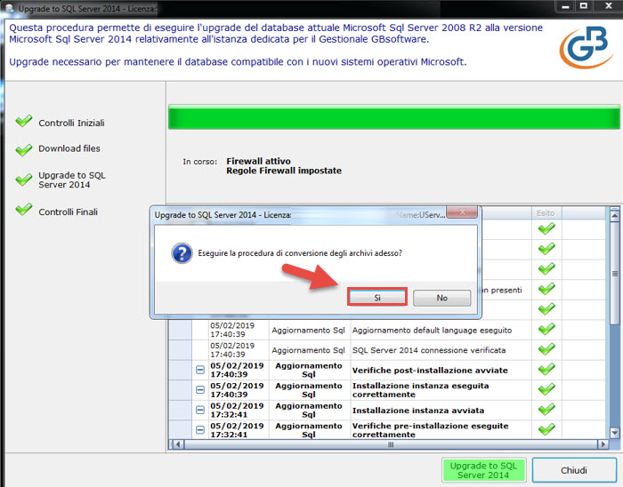Click the Esito column header
Screen dimensions: 623x487
click(546, 213)
